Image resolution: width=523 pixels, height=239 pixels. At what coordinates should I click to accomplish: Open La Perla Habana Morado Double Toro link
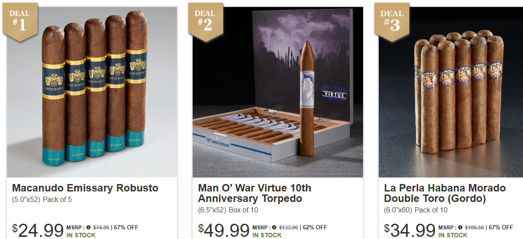coord(445,193)
